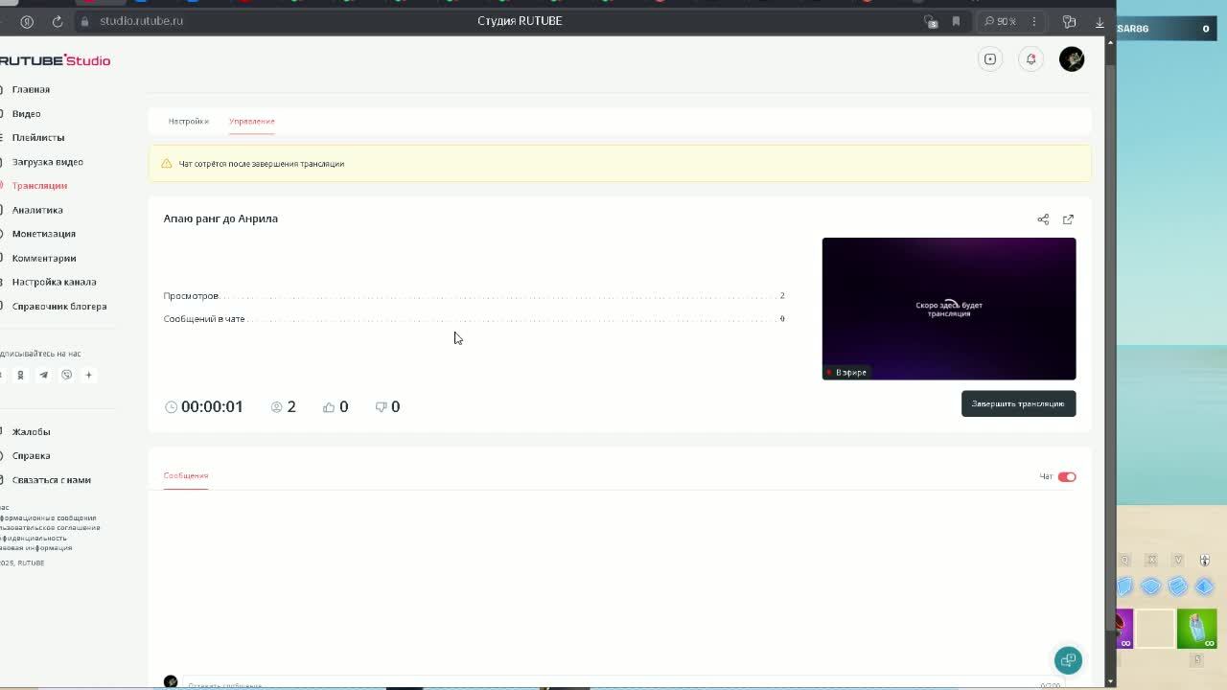Click the likes thumbs-up icon

(x=329, y=407)
